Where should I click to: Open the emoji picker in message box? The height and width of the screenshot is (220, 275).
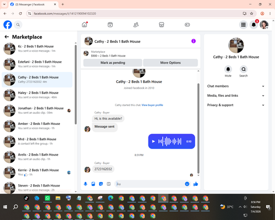pos(187,184)
